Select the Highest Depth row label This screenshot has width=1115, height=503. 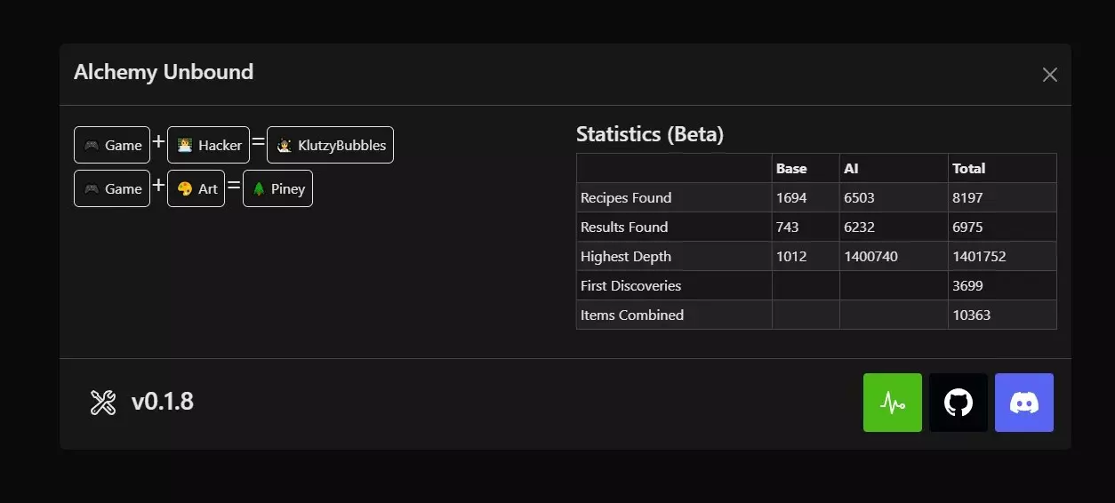click(626, 257)
